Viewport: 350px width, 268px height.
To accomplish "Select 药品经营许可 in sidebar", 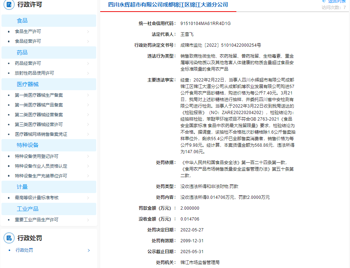I will [x=28, y=63].
